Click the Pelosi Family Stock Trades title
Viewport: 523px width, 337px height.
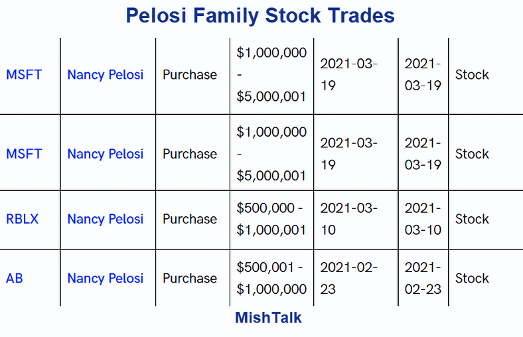point(260,15)
